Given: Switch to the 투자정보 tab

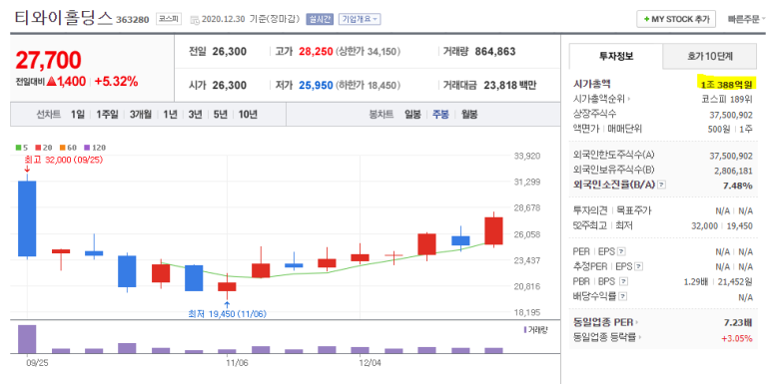Looking at the screenshot, I should coord(616,56).
